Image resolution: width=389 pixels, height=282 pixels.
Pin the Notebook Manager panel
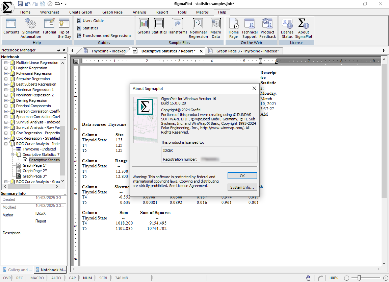pos(58,50)
